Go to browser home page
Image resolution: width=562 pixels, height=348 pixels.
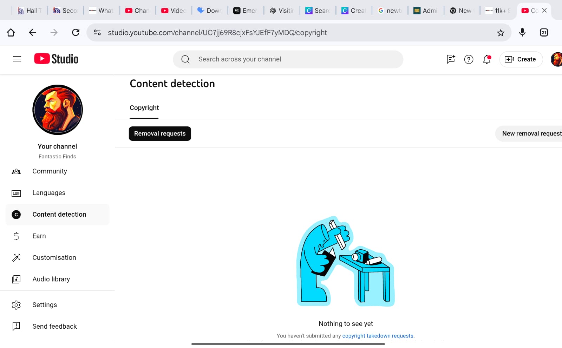11,33
